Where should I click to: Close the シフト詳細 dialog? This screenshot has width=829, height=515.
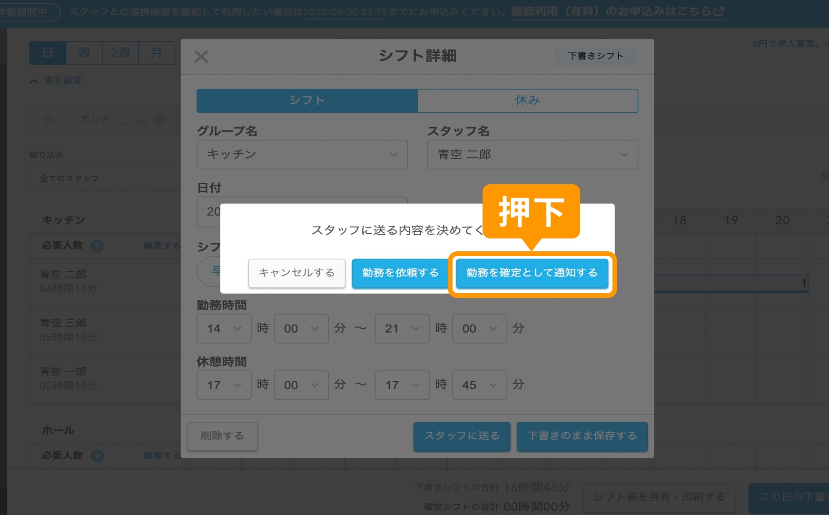(201, 56)
